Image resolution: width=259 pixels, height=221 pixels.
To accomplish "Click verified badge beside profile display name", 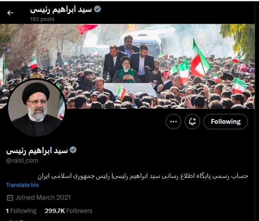I will (x=73, y=150).
